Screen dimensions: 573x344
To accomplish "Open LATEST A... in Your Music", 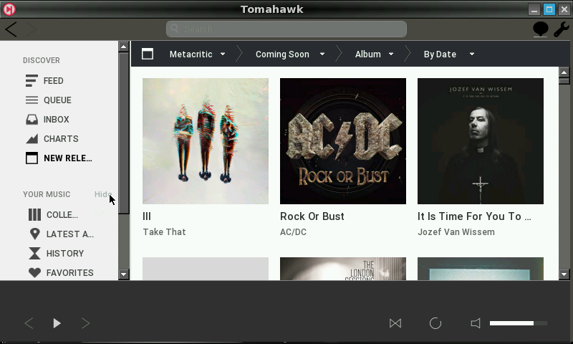I will pyautogui.click(x=69, y=234).
